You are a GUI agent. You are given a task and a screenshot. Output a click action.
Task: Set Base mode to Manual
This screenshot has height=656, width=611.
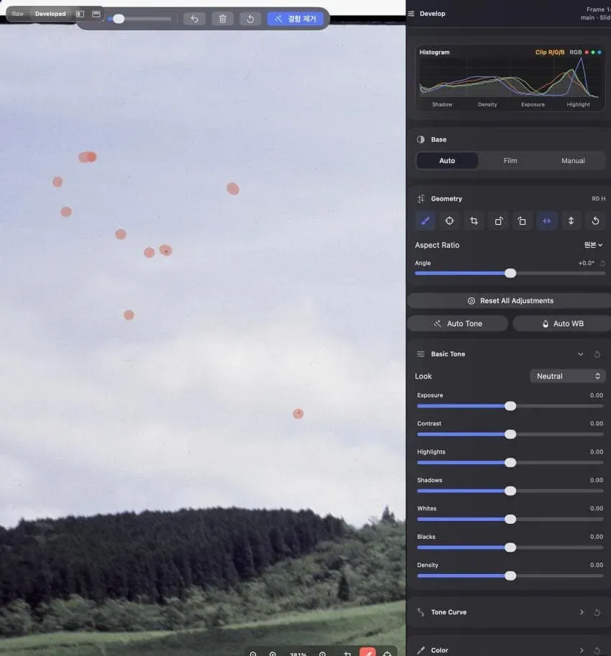pyautogui.click(x=573, y=161)
